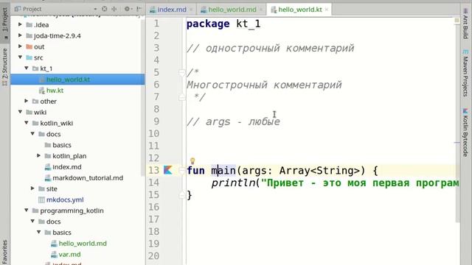Collapse basics folder under programming_kotlin
This screenshot has height=265, width=472.
point(39,233)
